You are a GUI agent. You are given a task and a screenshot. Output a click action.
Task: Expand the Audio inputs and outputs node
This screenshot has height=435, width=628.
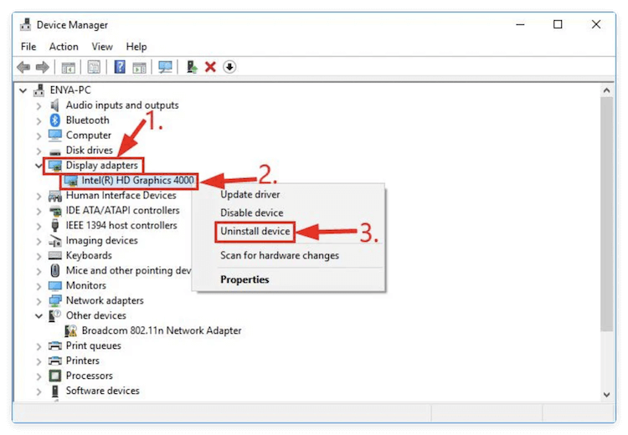[x=39, y=105]
